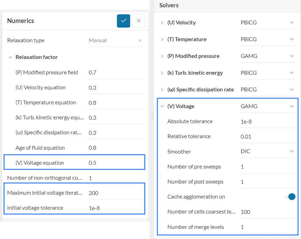Expand the (T) Temperature solver settings
This screenshot has width=301, height=239.
click(162, 39)
